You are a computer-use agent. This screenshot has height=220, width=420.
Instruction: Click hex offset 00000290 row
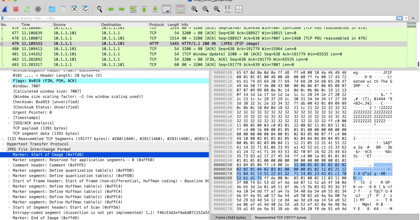click(223, 183)
